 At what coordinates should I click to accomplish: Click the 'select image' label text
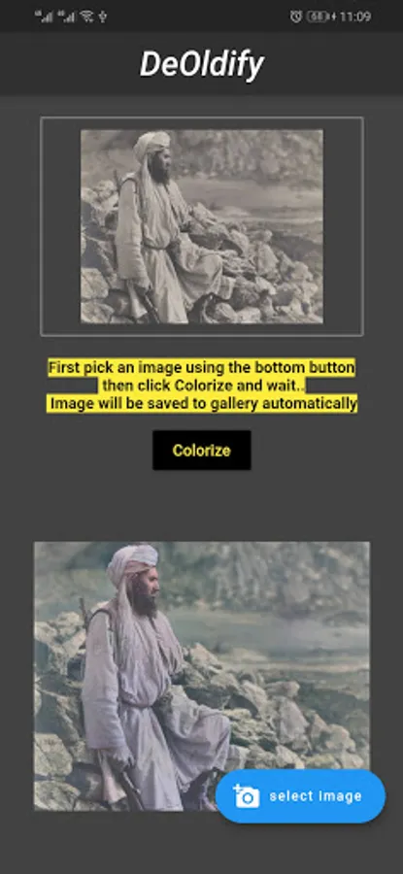point(316,796)
